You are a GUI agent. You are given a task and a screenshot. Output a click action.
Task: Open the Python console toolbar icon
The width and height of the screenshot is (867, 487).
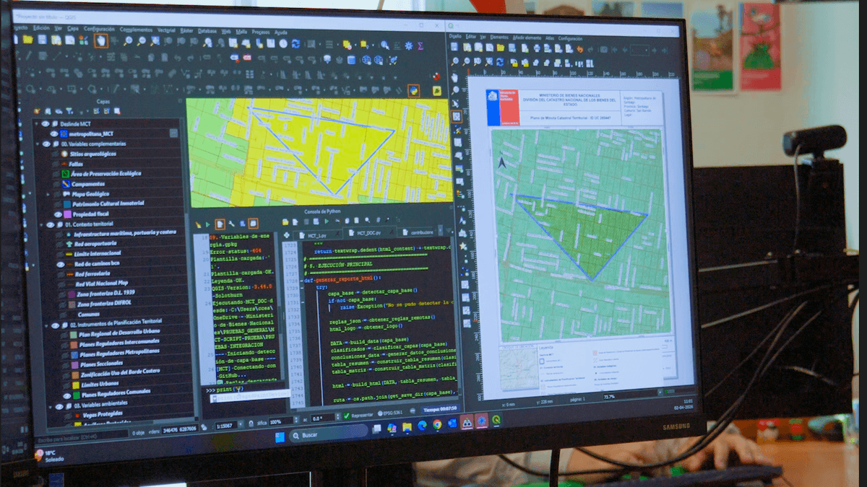coord(413,91)
